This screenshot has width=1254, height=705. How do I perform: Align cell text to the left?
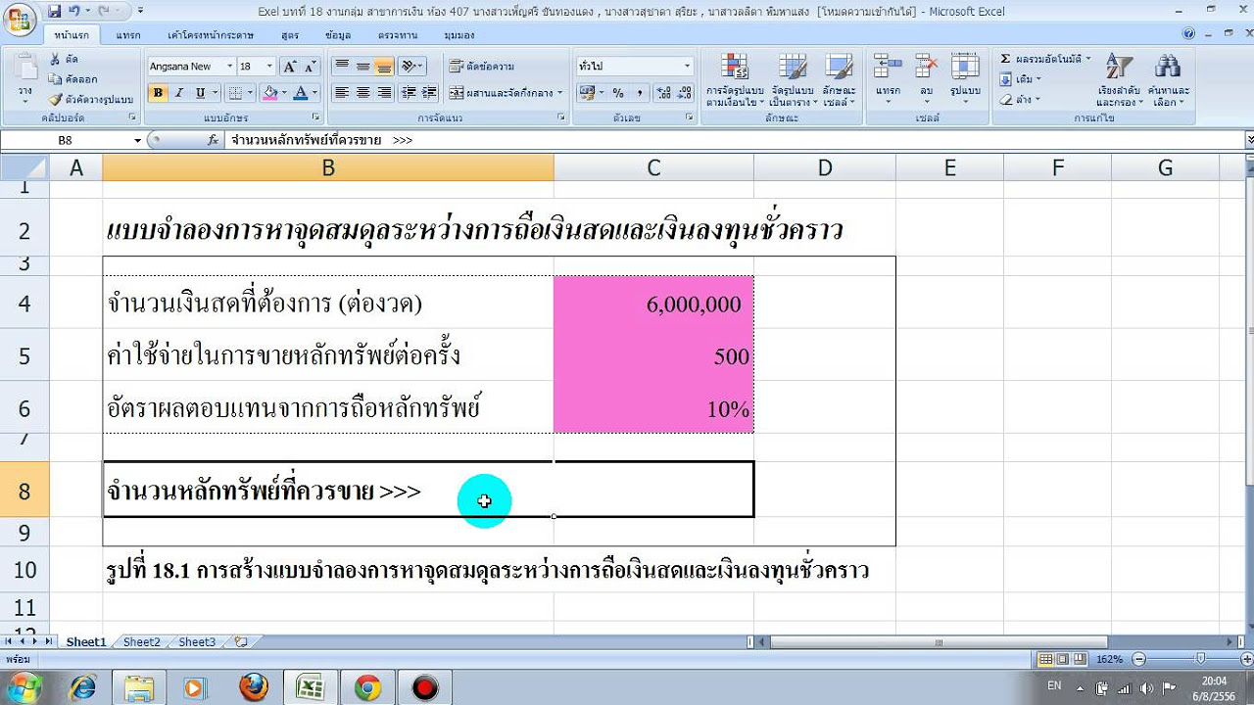tap(342, 93)
